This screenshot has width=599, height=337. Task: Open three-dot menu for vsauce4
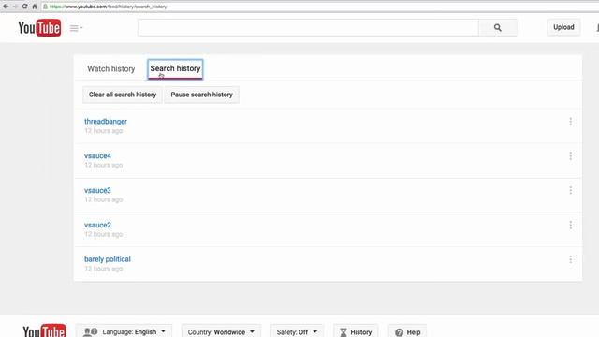pos(570,156)
